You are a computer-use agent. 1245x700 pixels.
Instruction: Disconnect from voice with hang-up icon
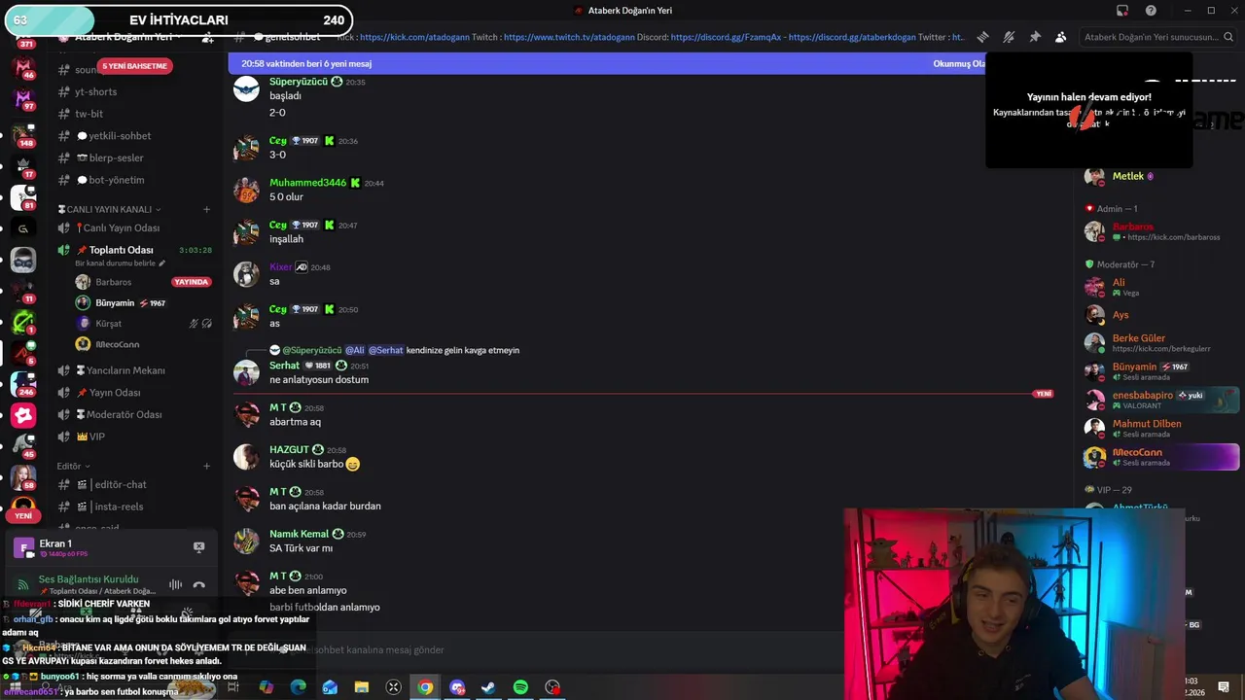click(x=198, y=584)
